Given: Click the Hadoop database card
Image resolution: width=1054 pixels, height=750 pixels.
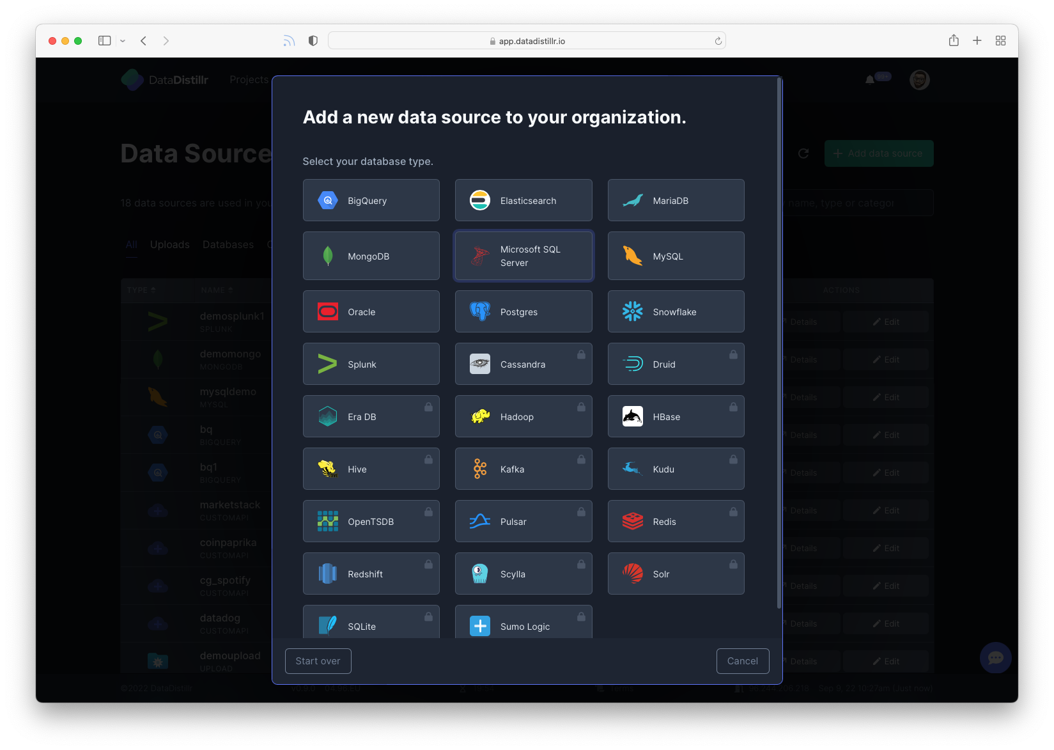Looking at the screenshot, I should point(523,416).
